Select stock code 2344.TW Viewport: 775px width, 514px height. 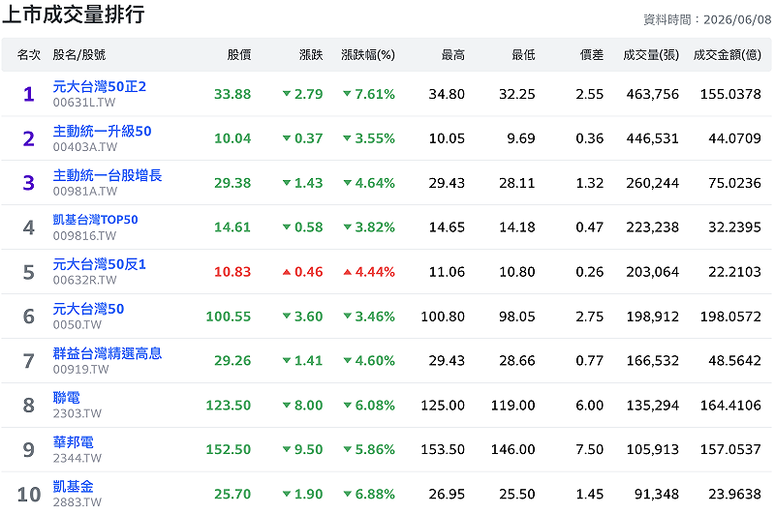pos(77,458)
